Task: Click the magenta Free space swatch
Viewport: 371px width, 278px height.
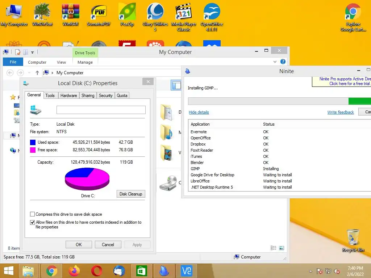Action: pos(33,150)
